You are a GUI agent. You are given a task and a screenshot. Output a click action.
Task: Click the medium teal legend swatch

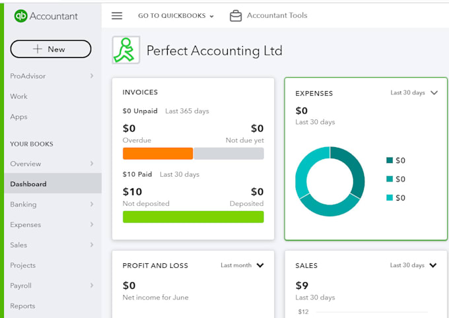coord(390,179)
